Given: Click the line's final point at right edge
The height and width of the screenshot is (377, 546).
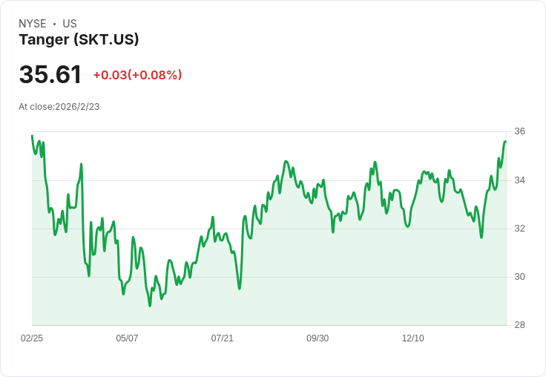Looking at the screenshot, I should tap(505, 142).
